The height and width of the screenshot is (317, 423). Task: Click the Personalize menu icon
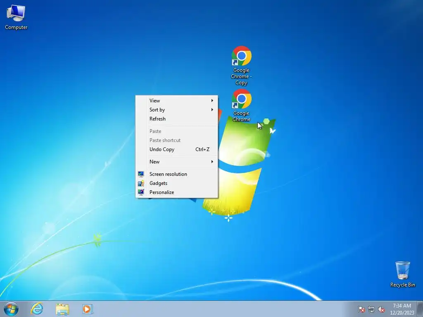coord(141,192)
